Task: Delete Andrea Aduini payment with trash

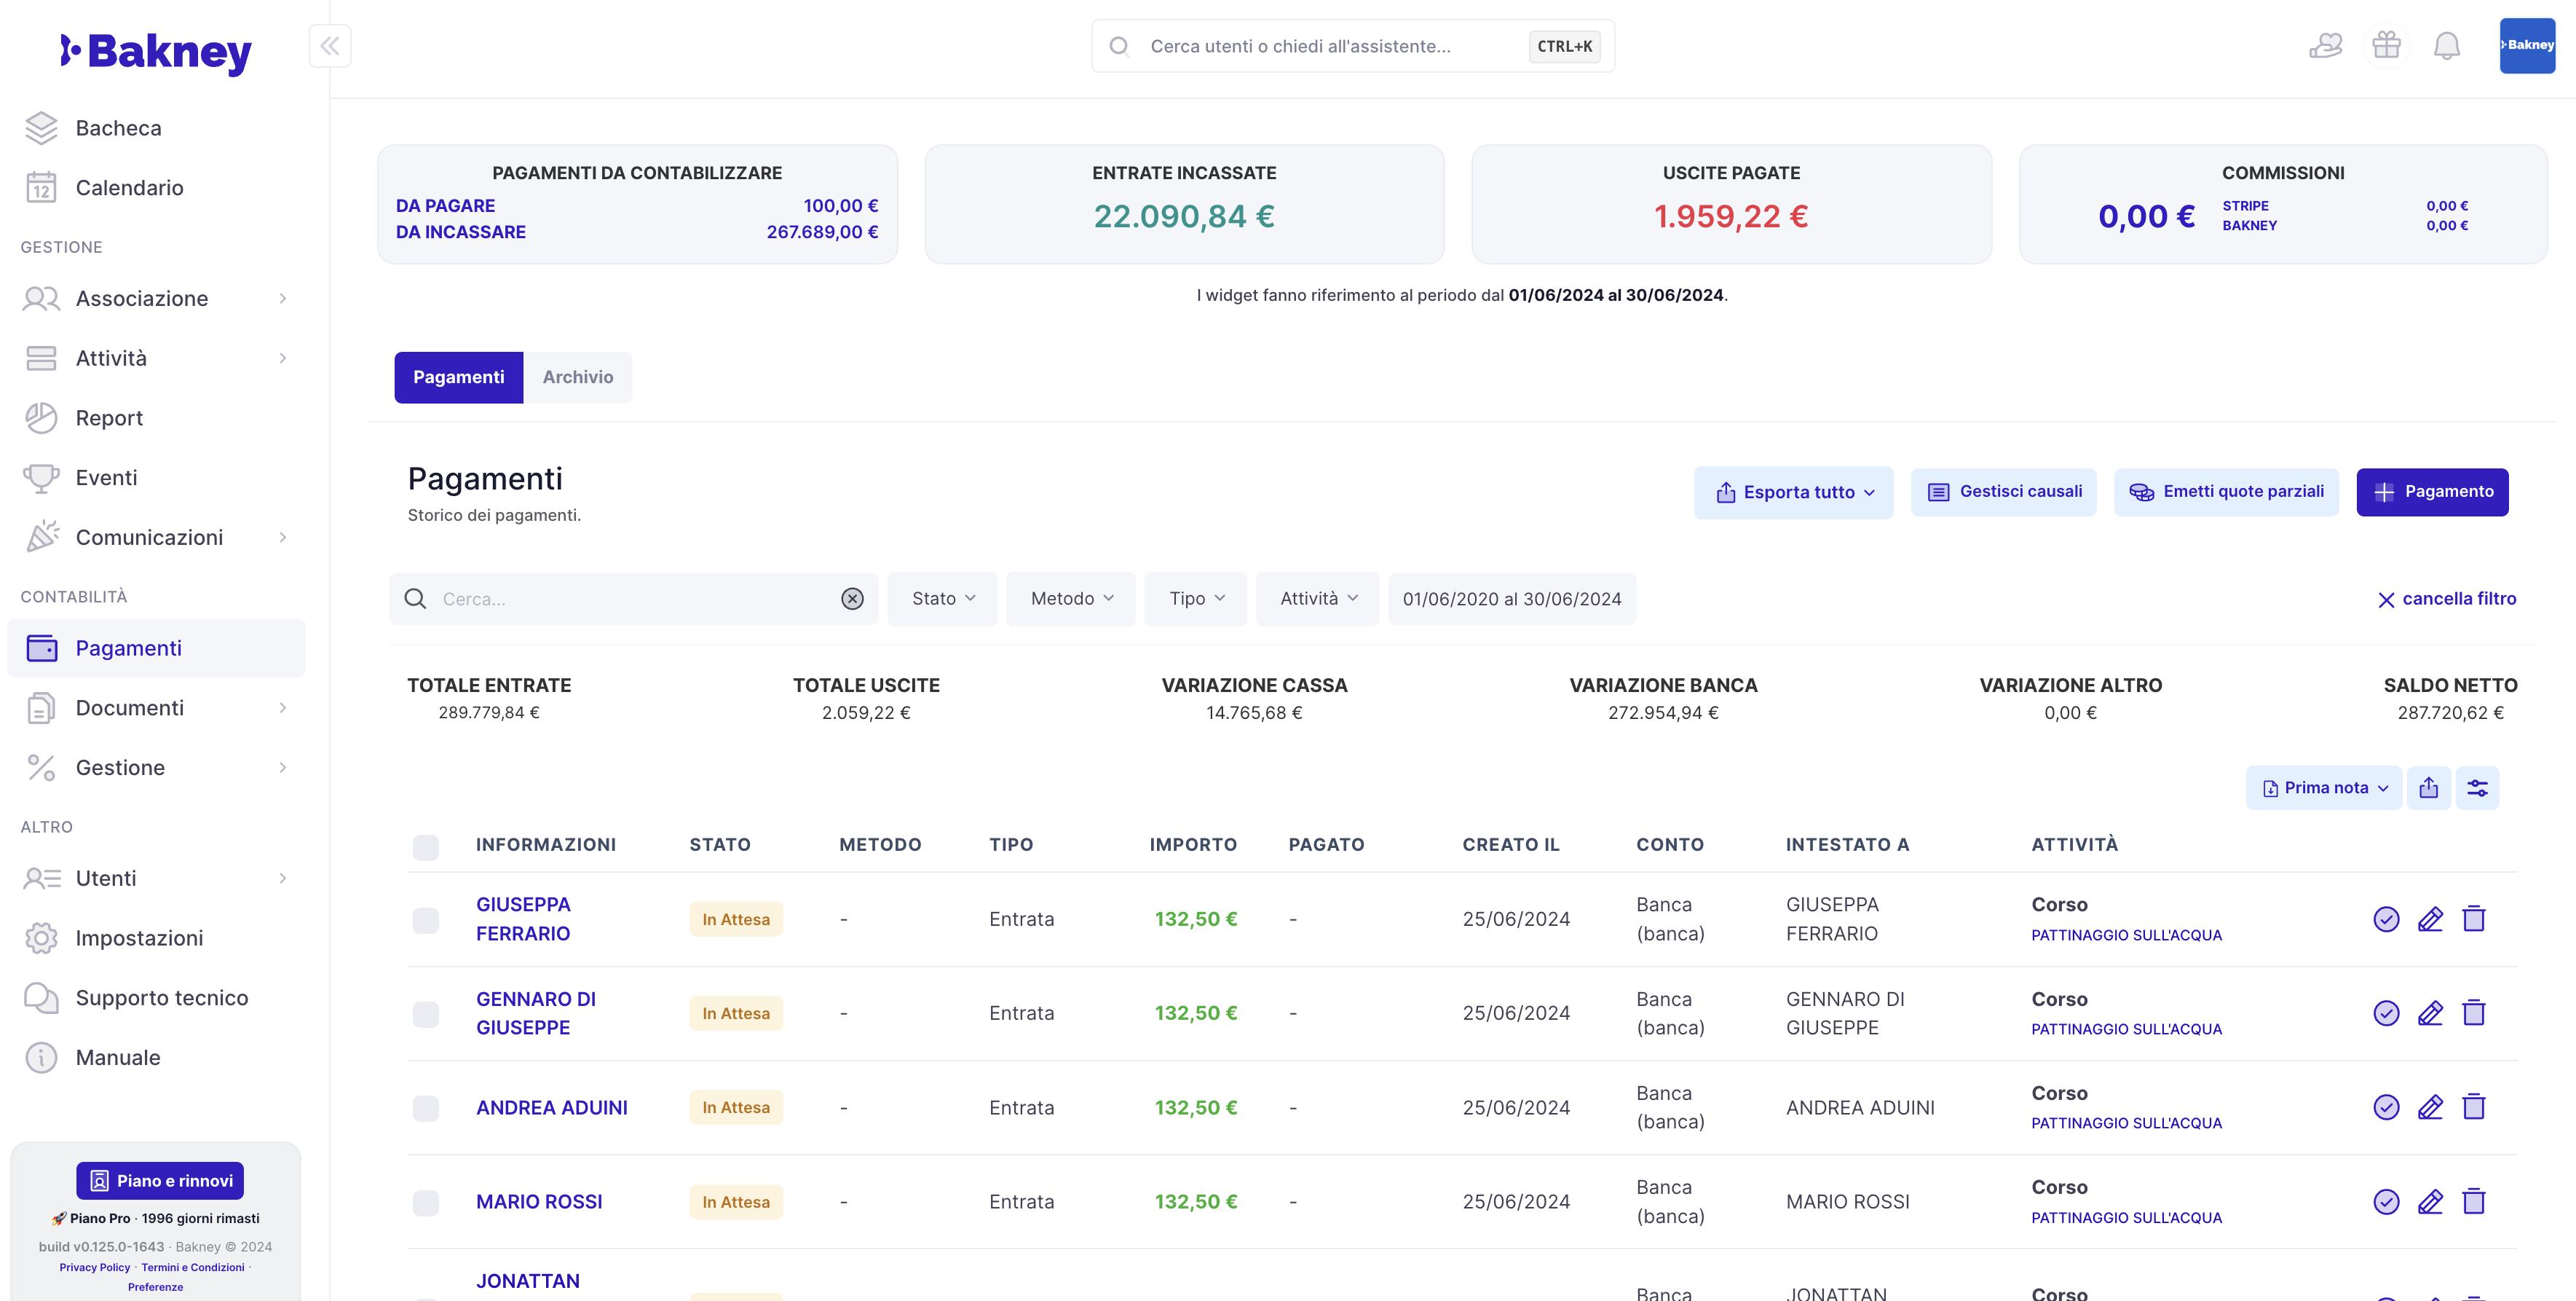Action: click(x=2474, y=1107)
